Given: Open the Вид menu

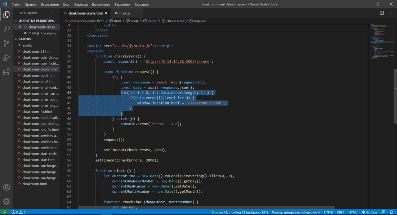Looking at the screenshot, I should (66, 4).
